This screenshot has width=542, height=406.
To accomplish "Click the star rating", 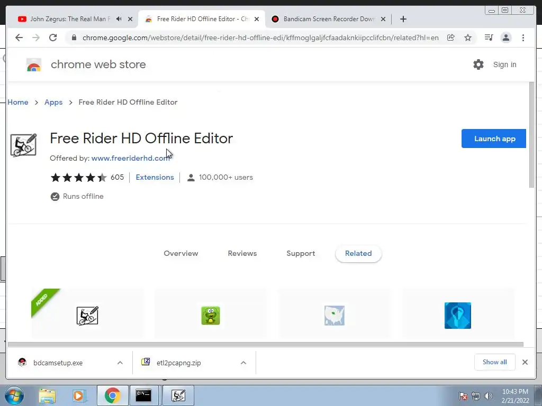I will 79,178.
